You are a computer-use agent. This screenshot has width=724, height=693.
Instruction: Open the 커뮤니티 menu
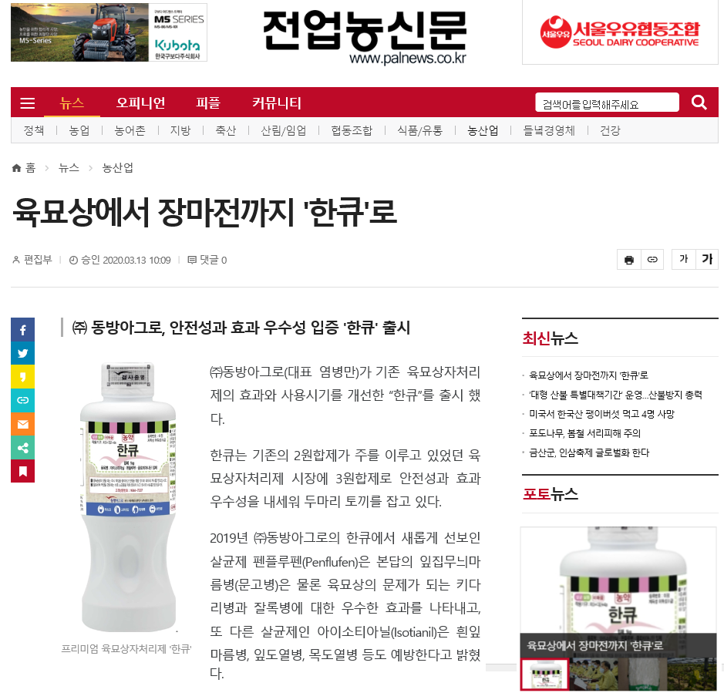tap(277, 103)
